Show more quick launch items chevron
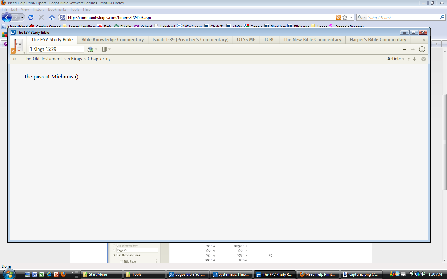 coord(71,273)
